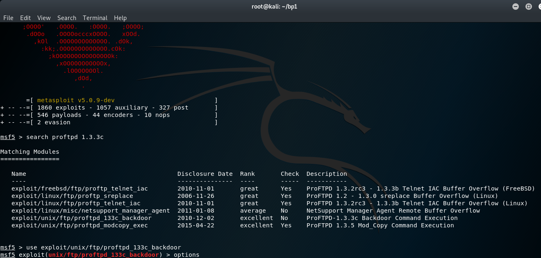
Task: Click the date 2011-01-08
Action: (x=196, y=211)
